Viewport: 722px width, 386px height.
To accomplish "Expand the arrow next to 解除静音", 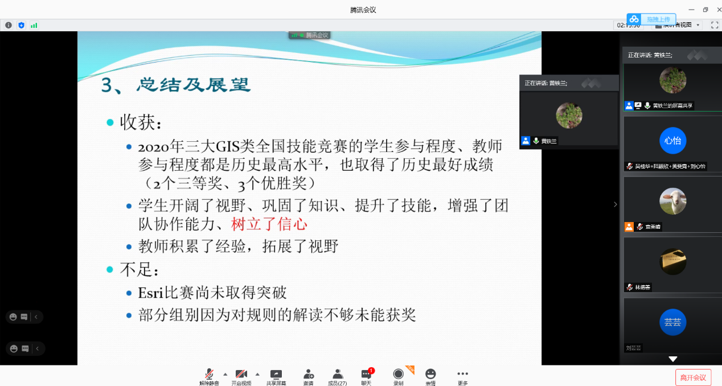I will point(225,374).
